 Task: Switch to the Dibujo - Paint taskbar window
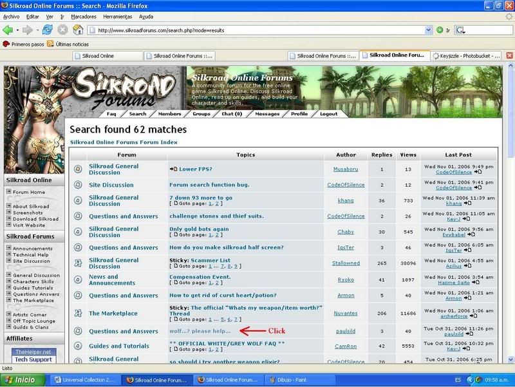point(299,380)
